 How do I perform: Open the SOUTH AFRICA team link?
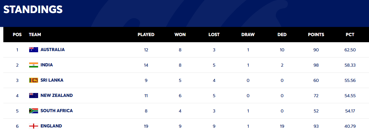point(57,111)
